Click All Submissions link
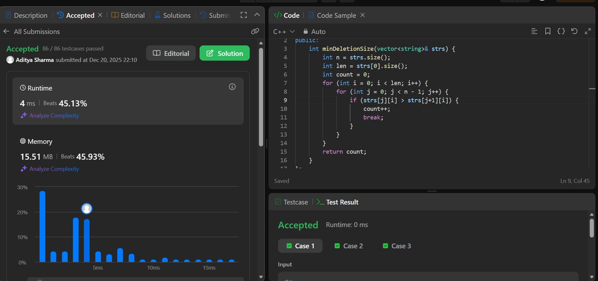 point(37,31)
